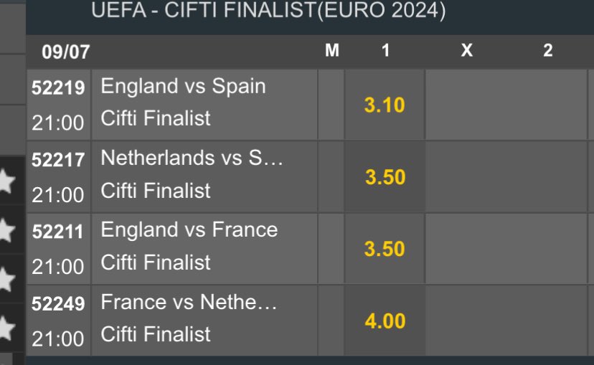594x365 pixels.
Task: Select the 4.00 odds for France vs Nethe…
Action: point(385,321)
